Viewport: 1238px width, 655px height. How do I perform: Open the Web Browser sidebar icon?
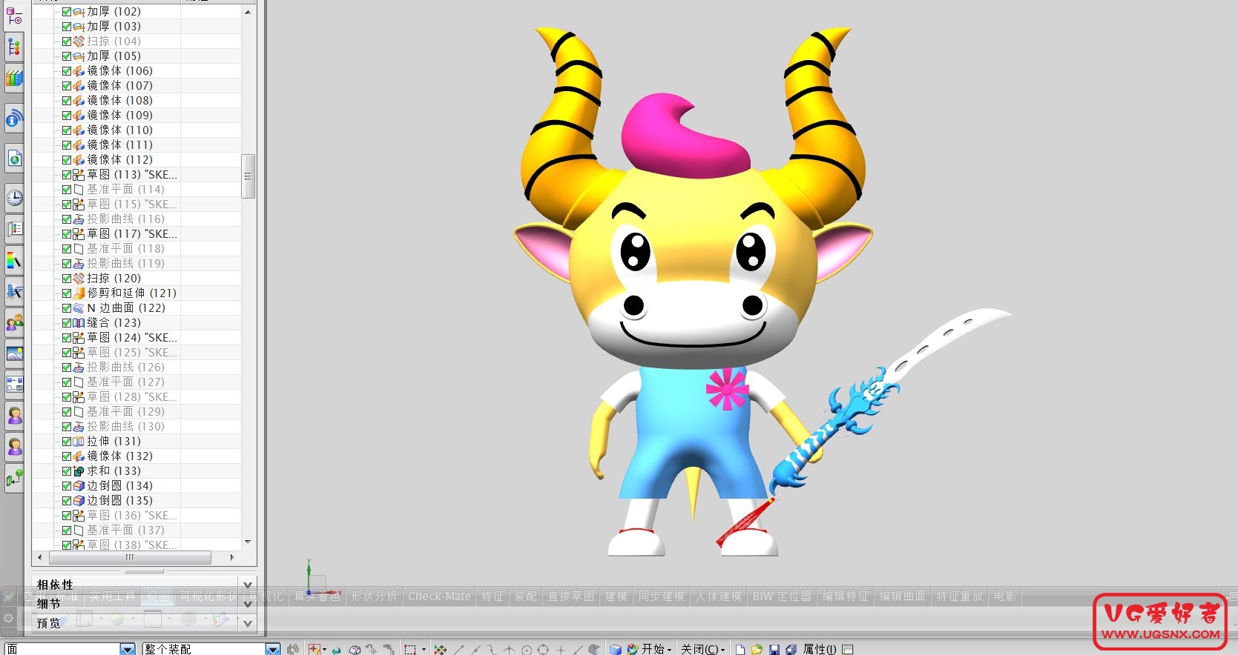pyautogui.click(x=14, y=158)
